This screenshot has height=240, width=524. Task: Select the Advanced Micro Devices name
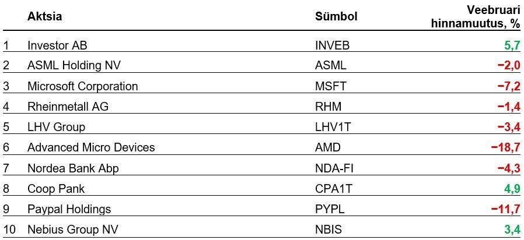pos(91,147)
